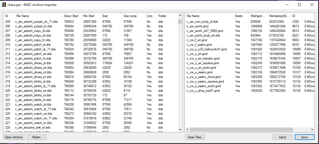The image size is (319, 144).
Task: Click left list scroll up arrow
Action: tap(180, 15)
